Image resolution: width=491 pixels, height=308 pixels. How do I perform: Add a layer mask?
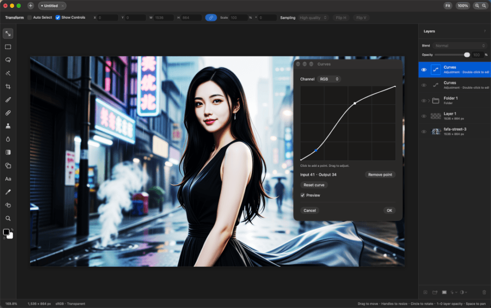point(444,292)
